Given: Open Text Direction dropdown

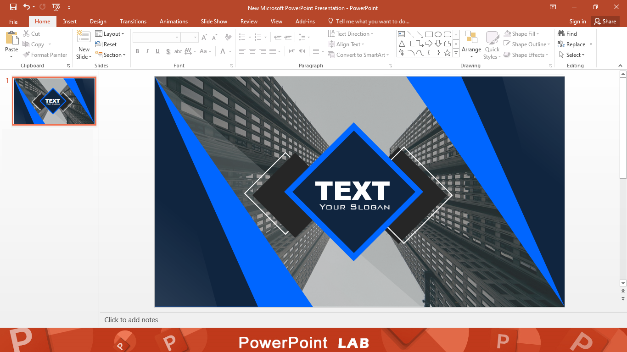Looking at the screenshot, I should (351, 34).
